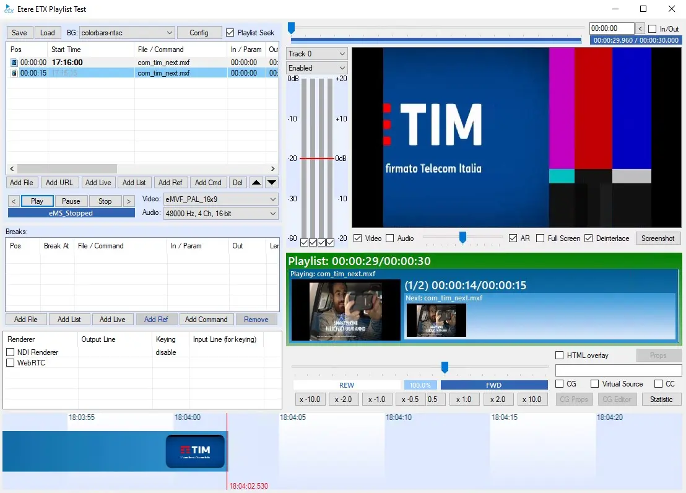
Task: Click the Add URL button
Action: coord(59,183)
